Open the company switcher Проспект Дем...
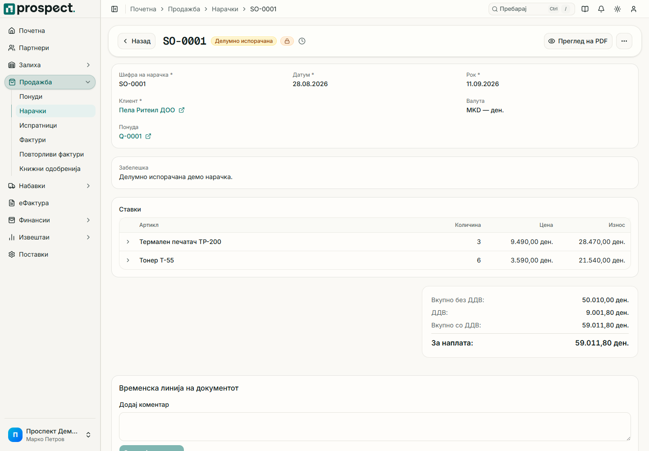Screen dimensions: 649x451 point(50,435)
